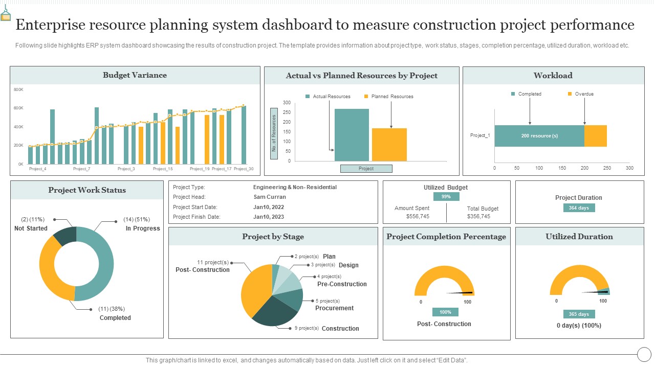Click the Budget Variance panel header
The image size is (655, 368).
point(135,75)
